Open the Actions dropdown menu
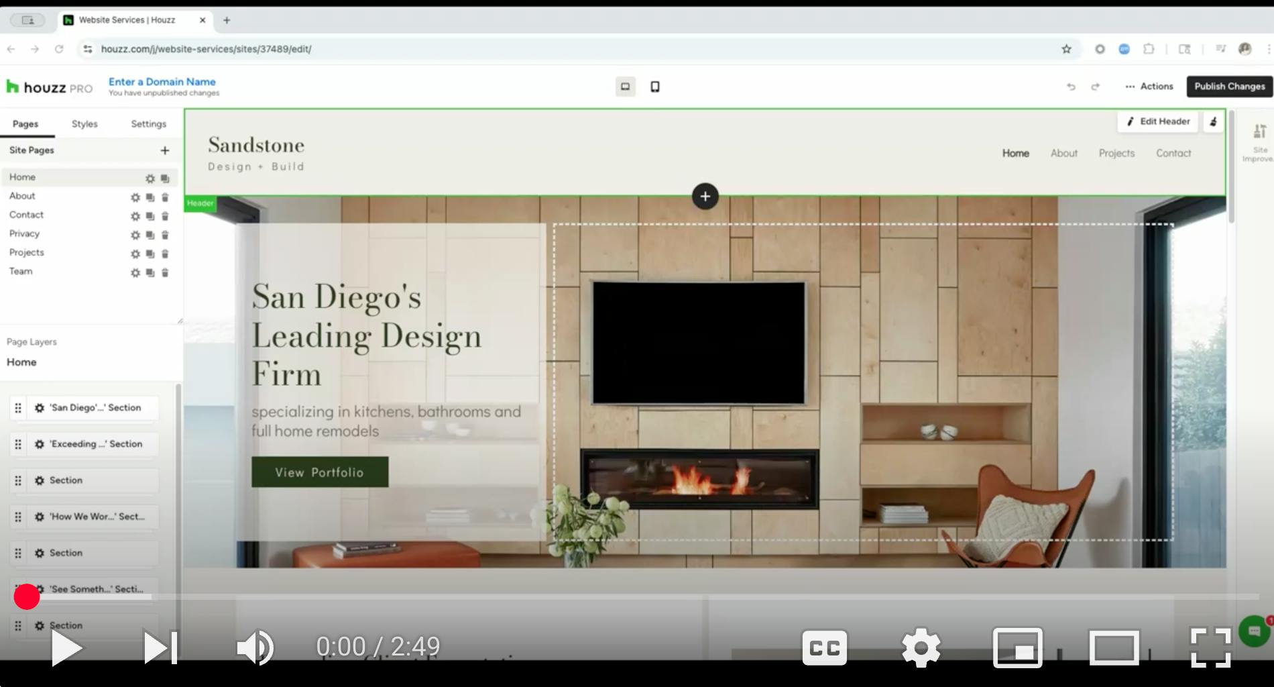Image resolution: width=1274 pixels, height=687 pixels. click(x=1149, y=87)
